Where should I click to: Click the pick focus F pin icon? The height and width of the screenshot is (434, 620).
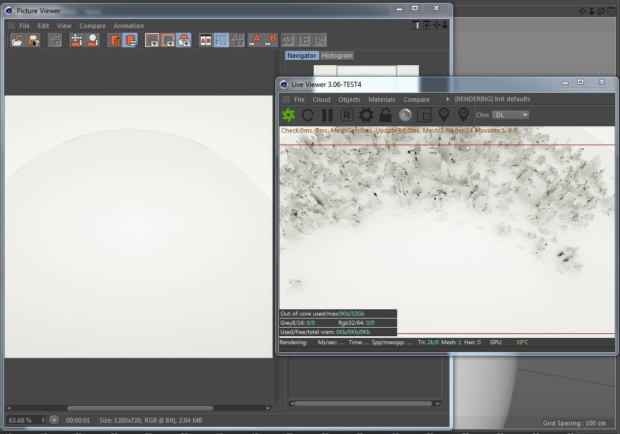pos(444,115)
